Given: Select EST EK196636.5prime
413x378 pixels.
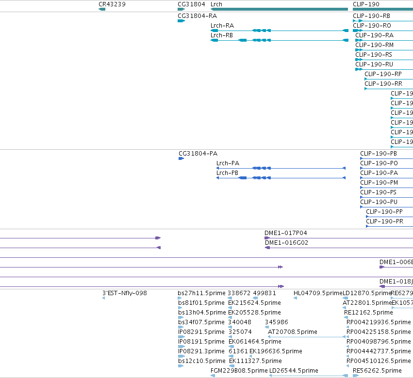Looking at the screenshot, I should coord(276,352).
